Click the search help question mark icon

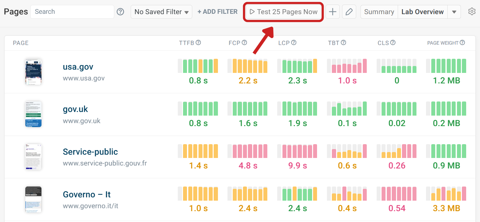point(120,12)
